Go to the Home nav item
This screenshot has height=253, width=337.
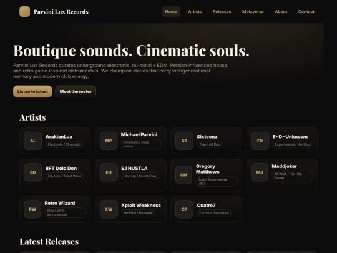coord(171,12)
